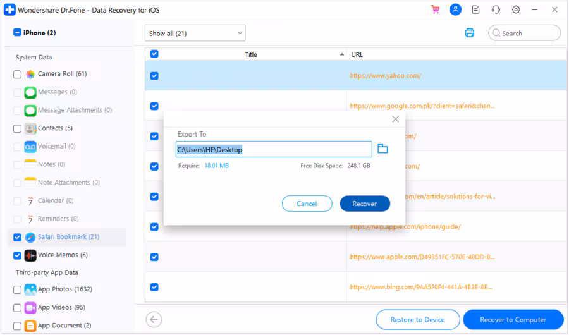The width and height of the screenshot is (569, 335).
Task: Click the Voice Memos icon
Action: tap(30, 255)
